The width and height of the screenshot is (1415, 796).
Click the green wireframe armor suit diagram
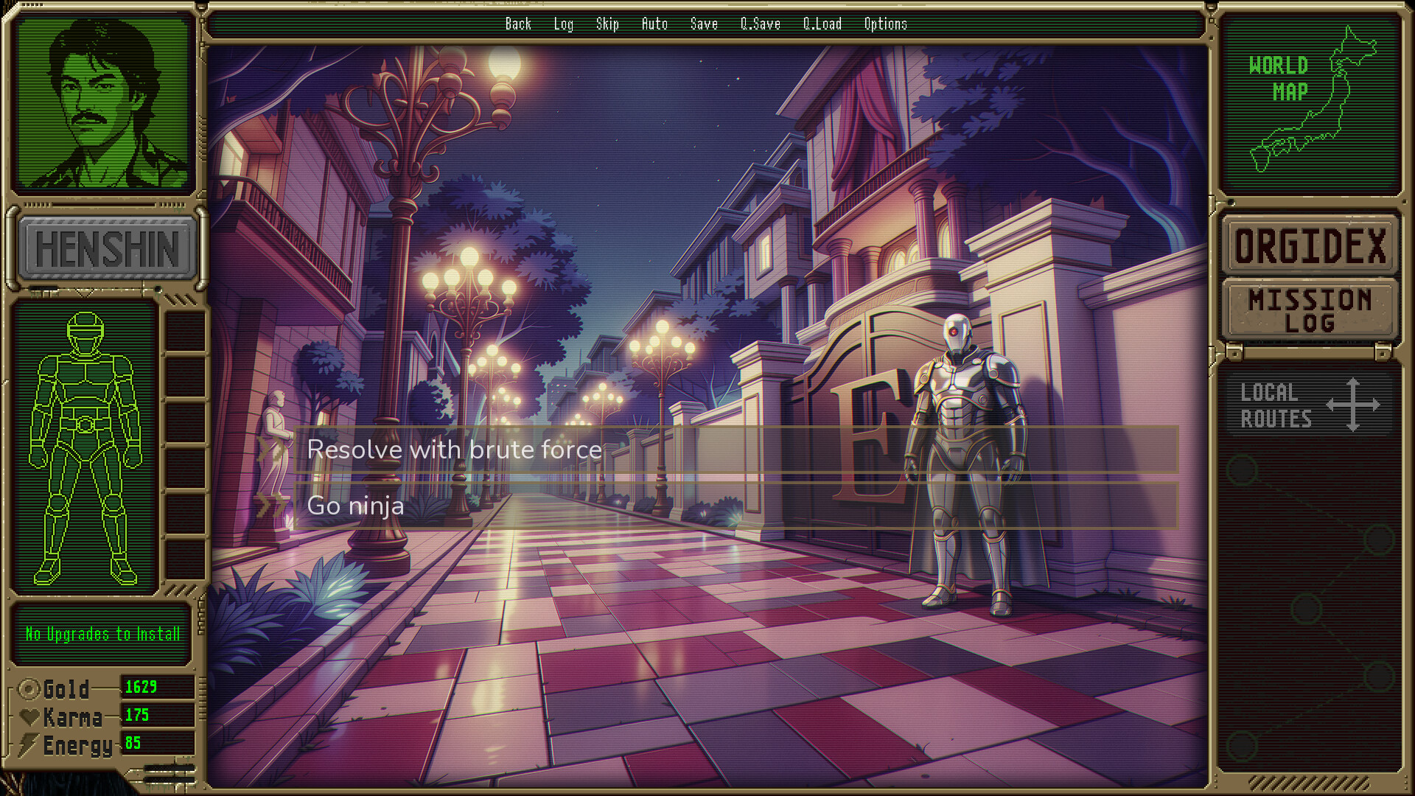[85, 448]
